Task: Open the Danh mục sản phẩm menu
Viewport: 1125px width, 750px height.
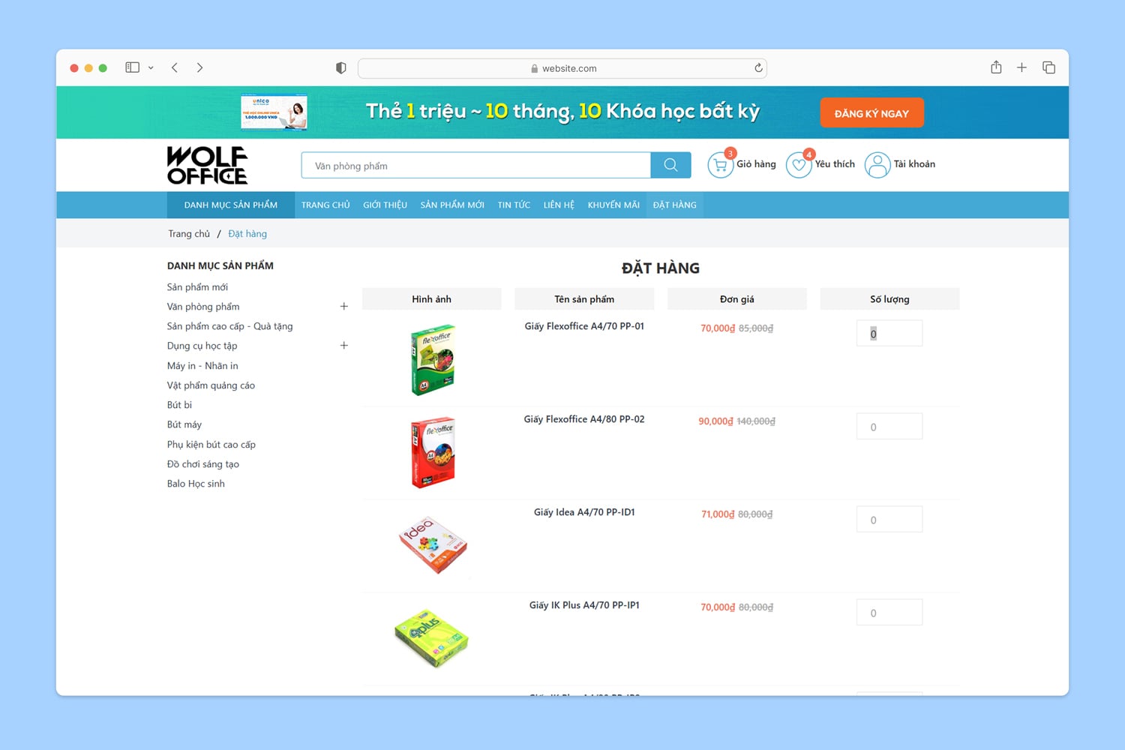Action: click(230, 205)
